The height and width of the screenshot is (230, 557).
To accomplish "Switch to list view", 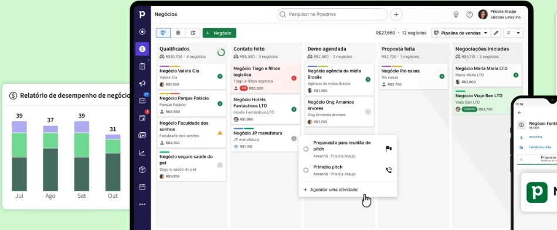I will 178,33.
